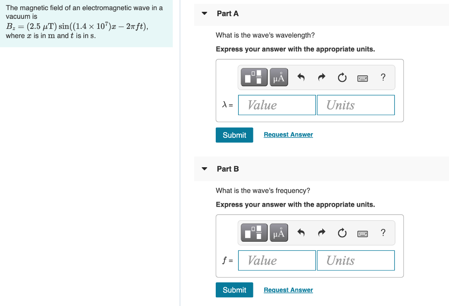Request Answer for Part B

[288, 290]
